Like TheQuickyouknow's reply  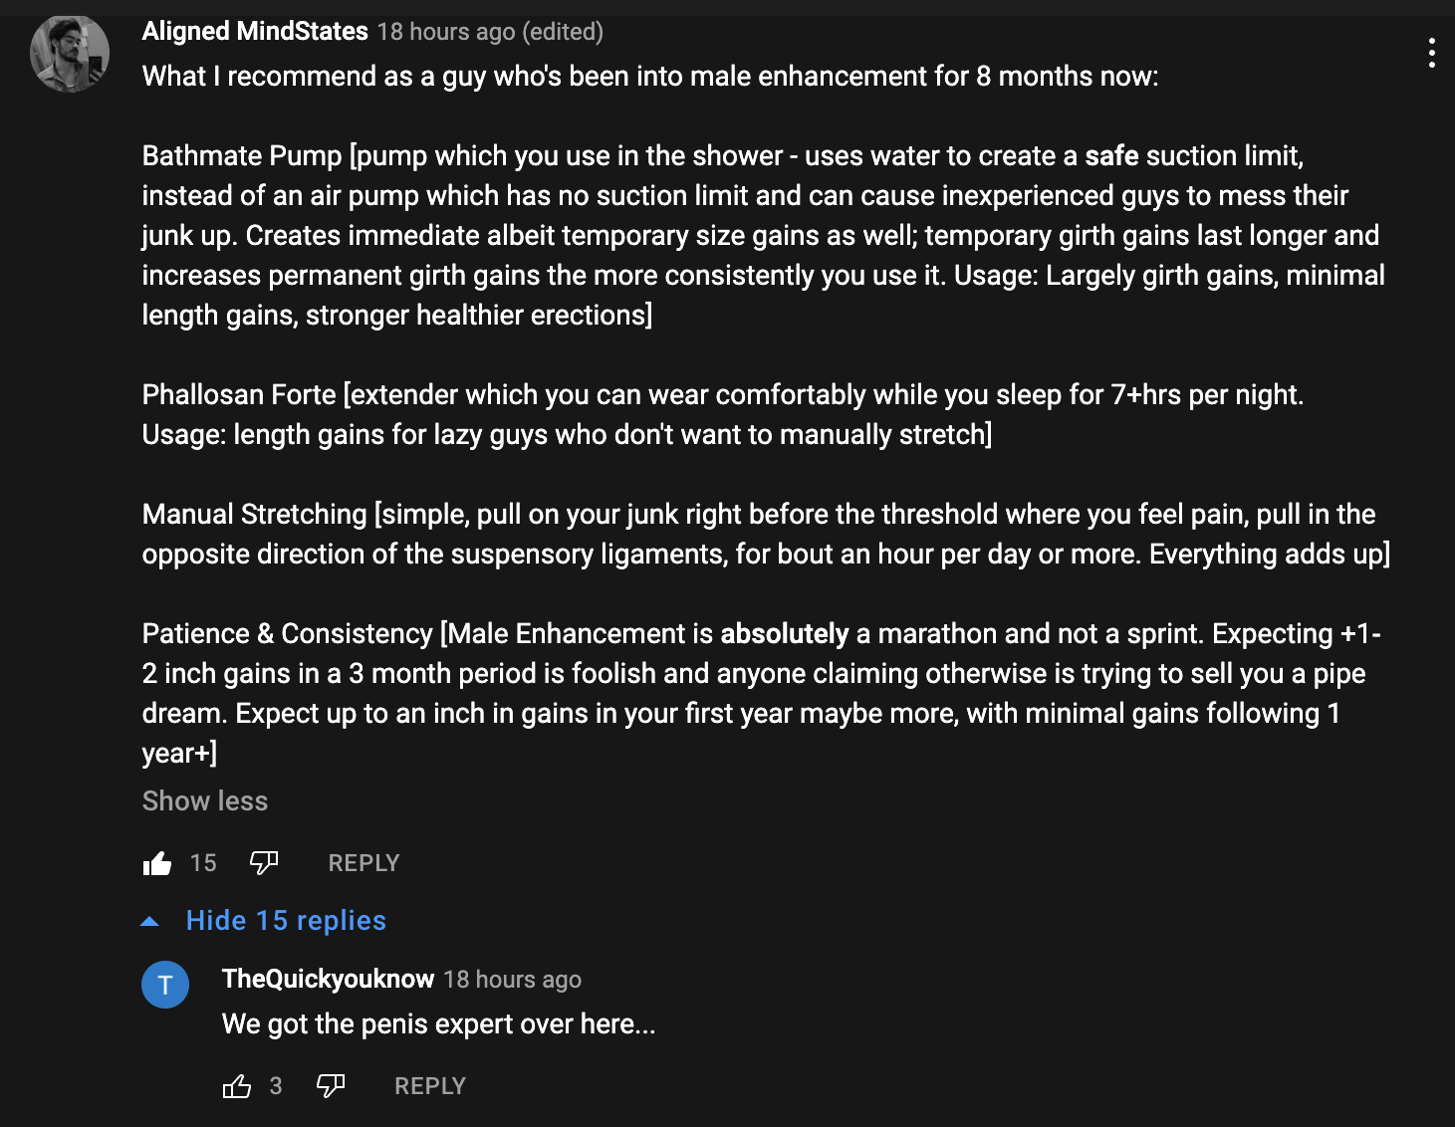tap(237, 1086)
